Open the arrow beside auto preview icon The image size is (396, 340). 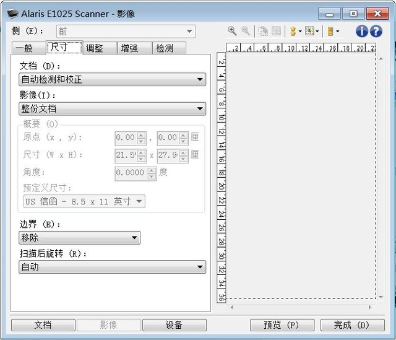click(x=317, y=32)
